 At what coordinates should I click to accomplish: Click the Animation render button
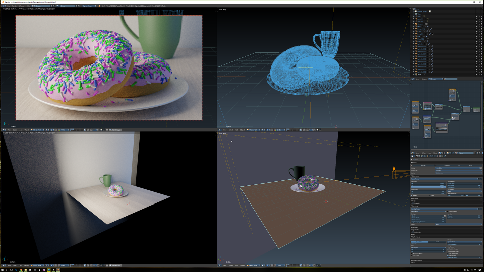tap(446, 166)
